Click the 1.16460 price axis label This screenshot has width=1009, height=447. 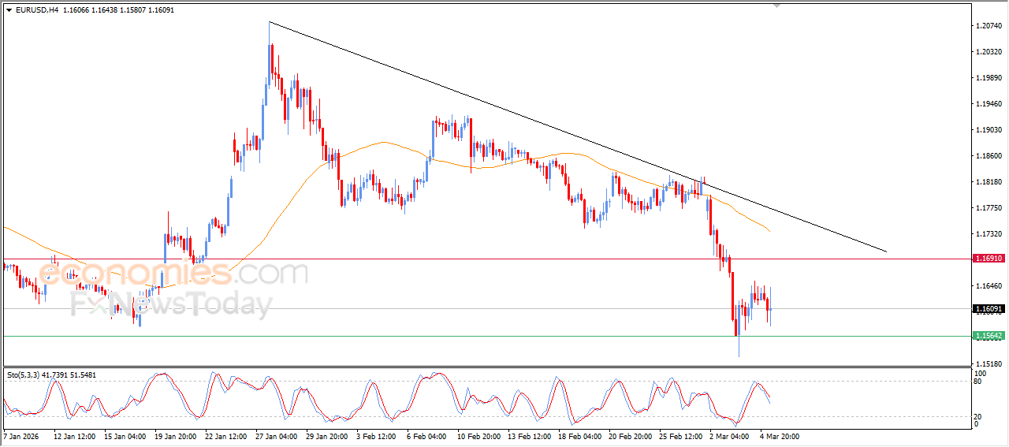coord(989,286)
